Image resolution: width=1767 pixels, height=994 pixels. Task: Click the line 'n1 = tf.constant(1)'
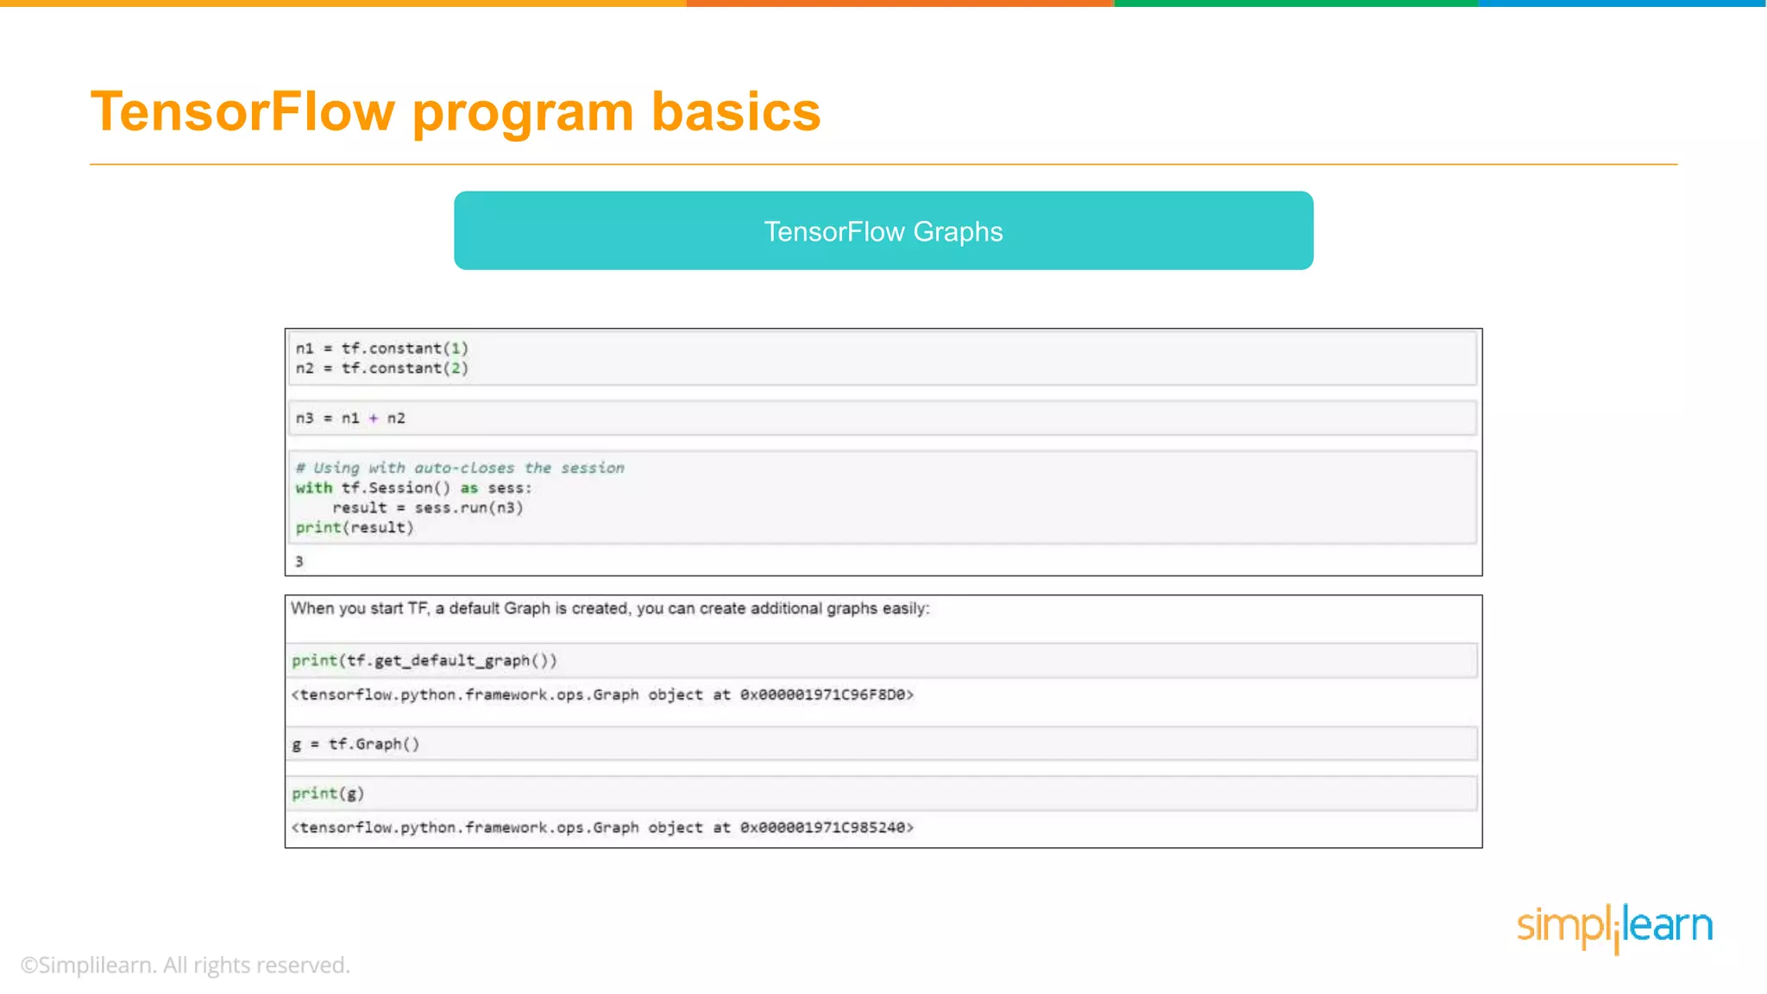pos(381,348)
